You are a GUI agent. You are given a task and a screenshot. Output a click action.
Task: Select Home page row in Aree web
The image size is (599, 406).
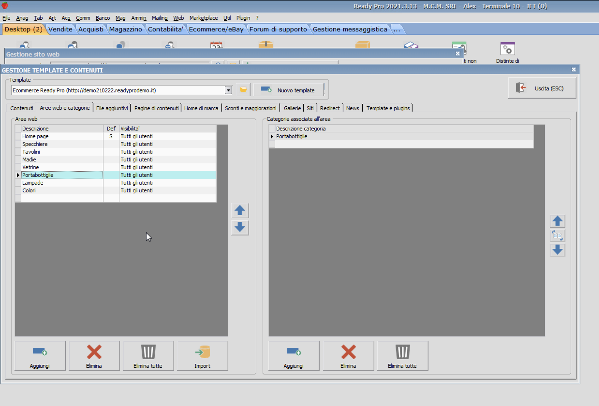point(115,136)
